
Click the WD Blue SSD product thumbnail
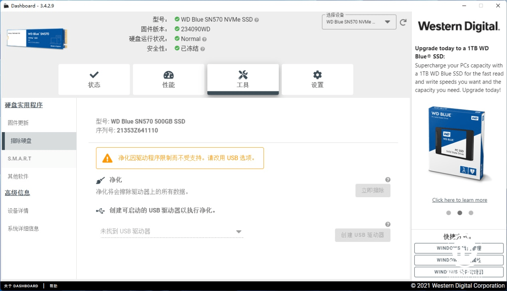click(458, 144)
